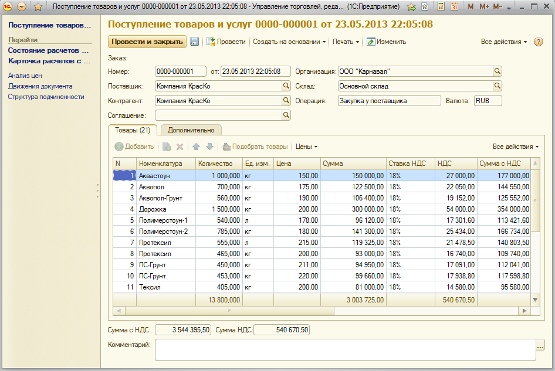The image size is (555, 371).
Task: Click Сумма с НДС total field
Action: click(x=183, y=329)
